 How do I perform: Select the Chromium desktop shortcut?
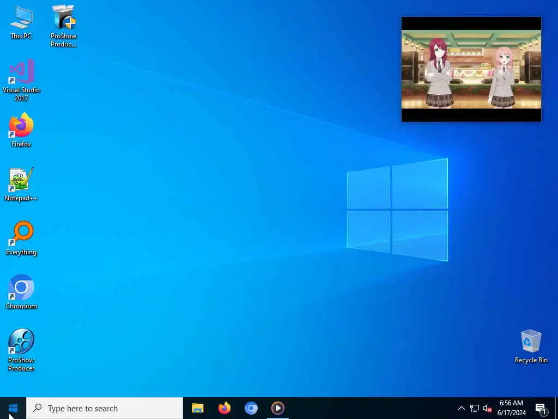(21, 292)
